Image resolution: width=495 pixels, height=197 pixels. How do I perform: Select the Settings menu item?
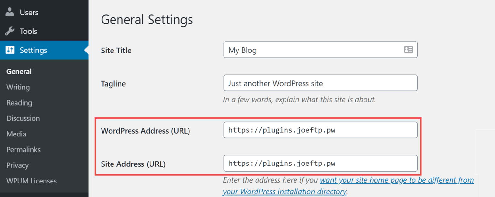[33, 50]
